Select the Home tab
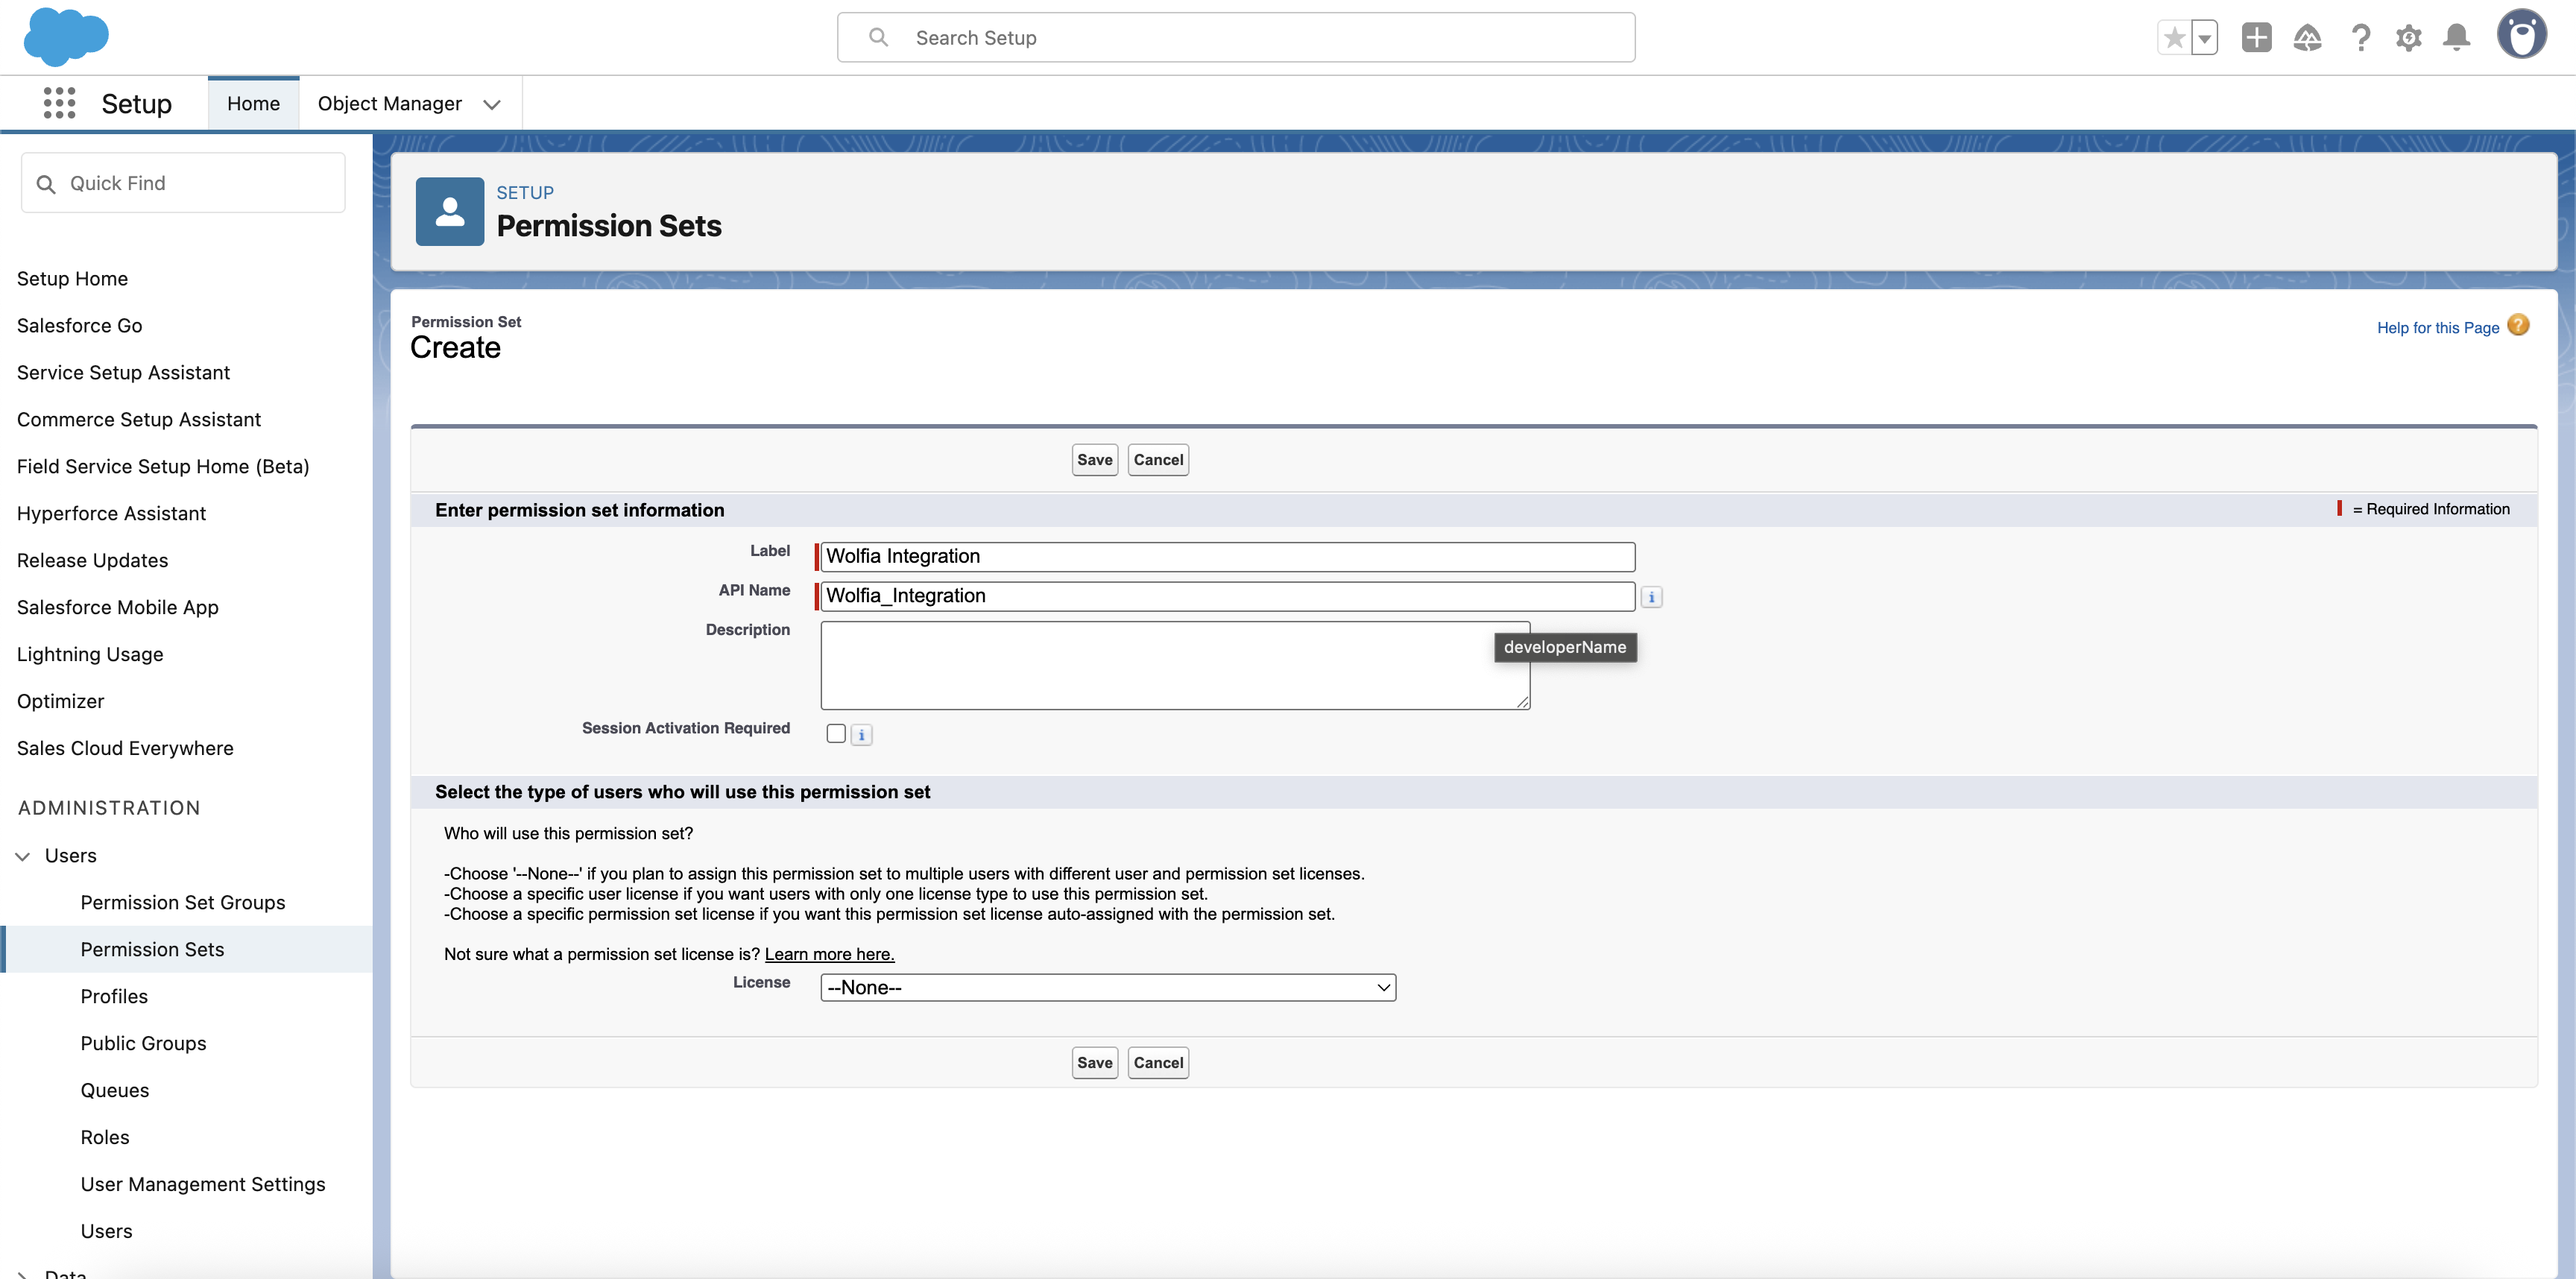 (x=253, y=103)
